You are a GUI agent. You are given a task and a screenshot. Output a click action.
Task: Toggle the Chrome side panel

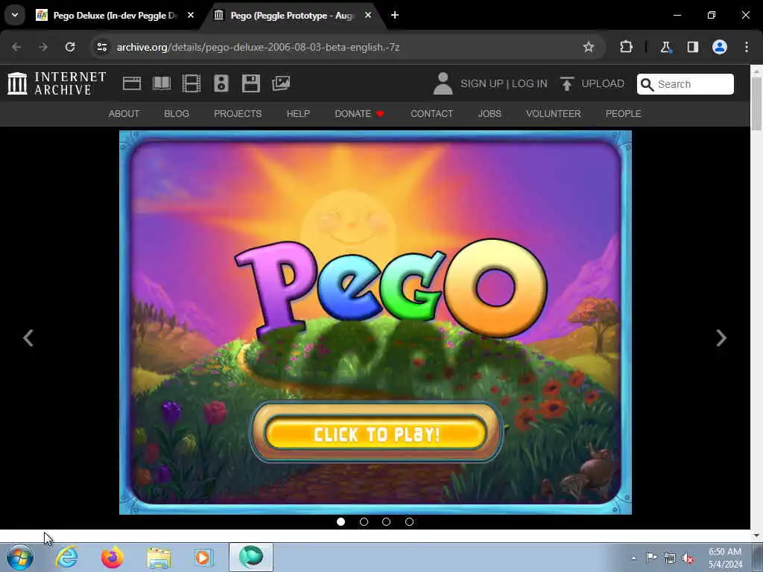[x=692, y=47]
